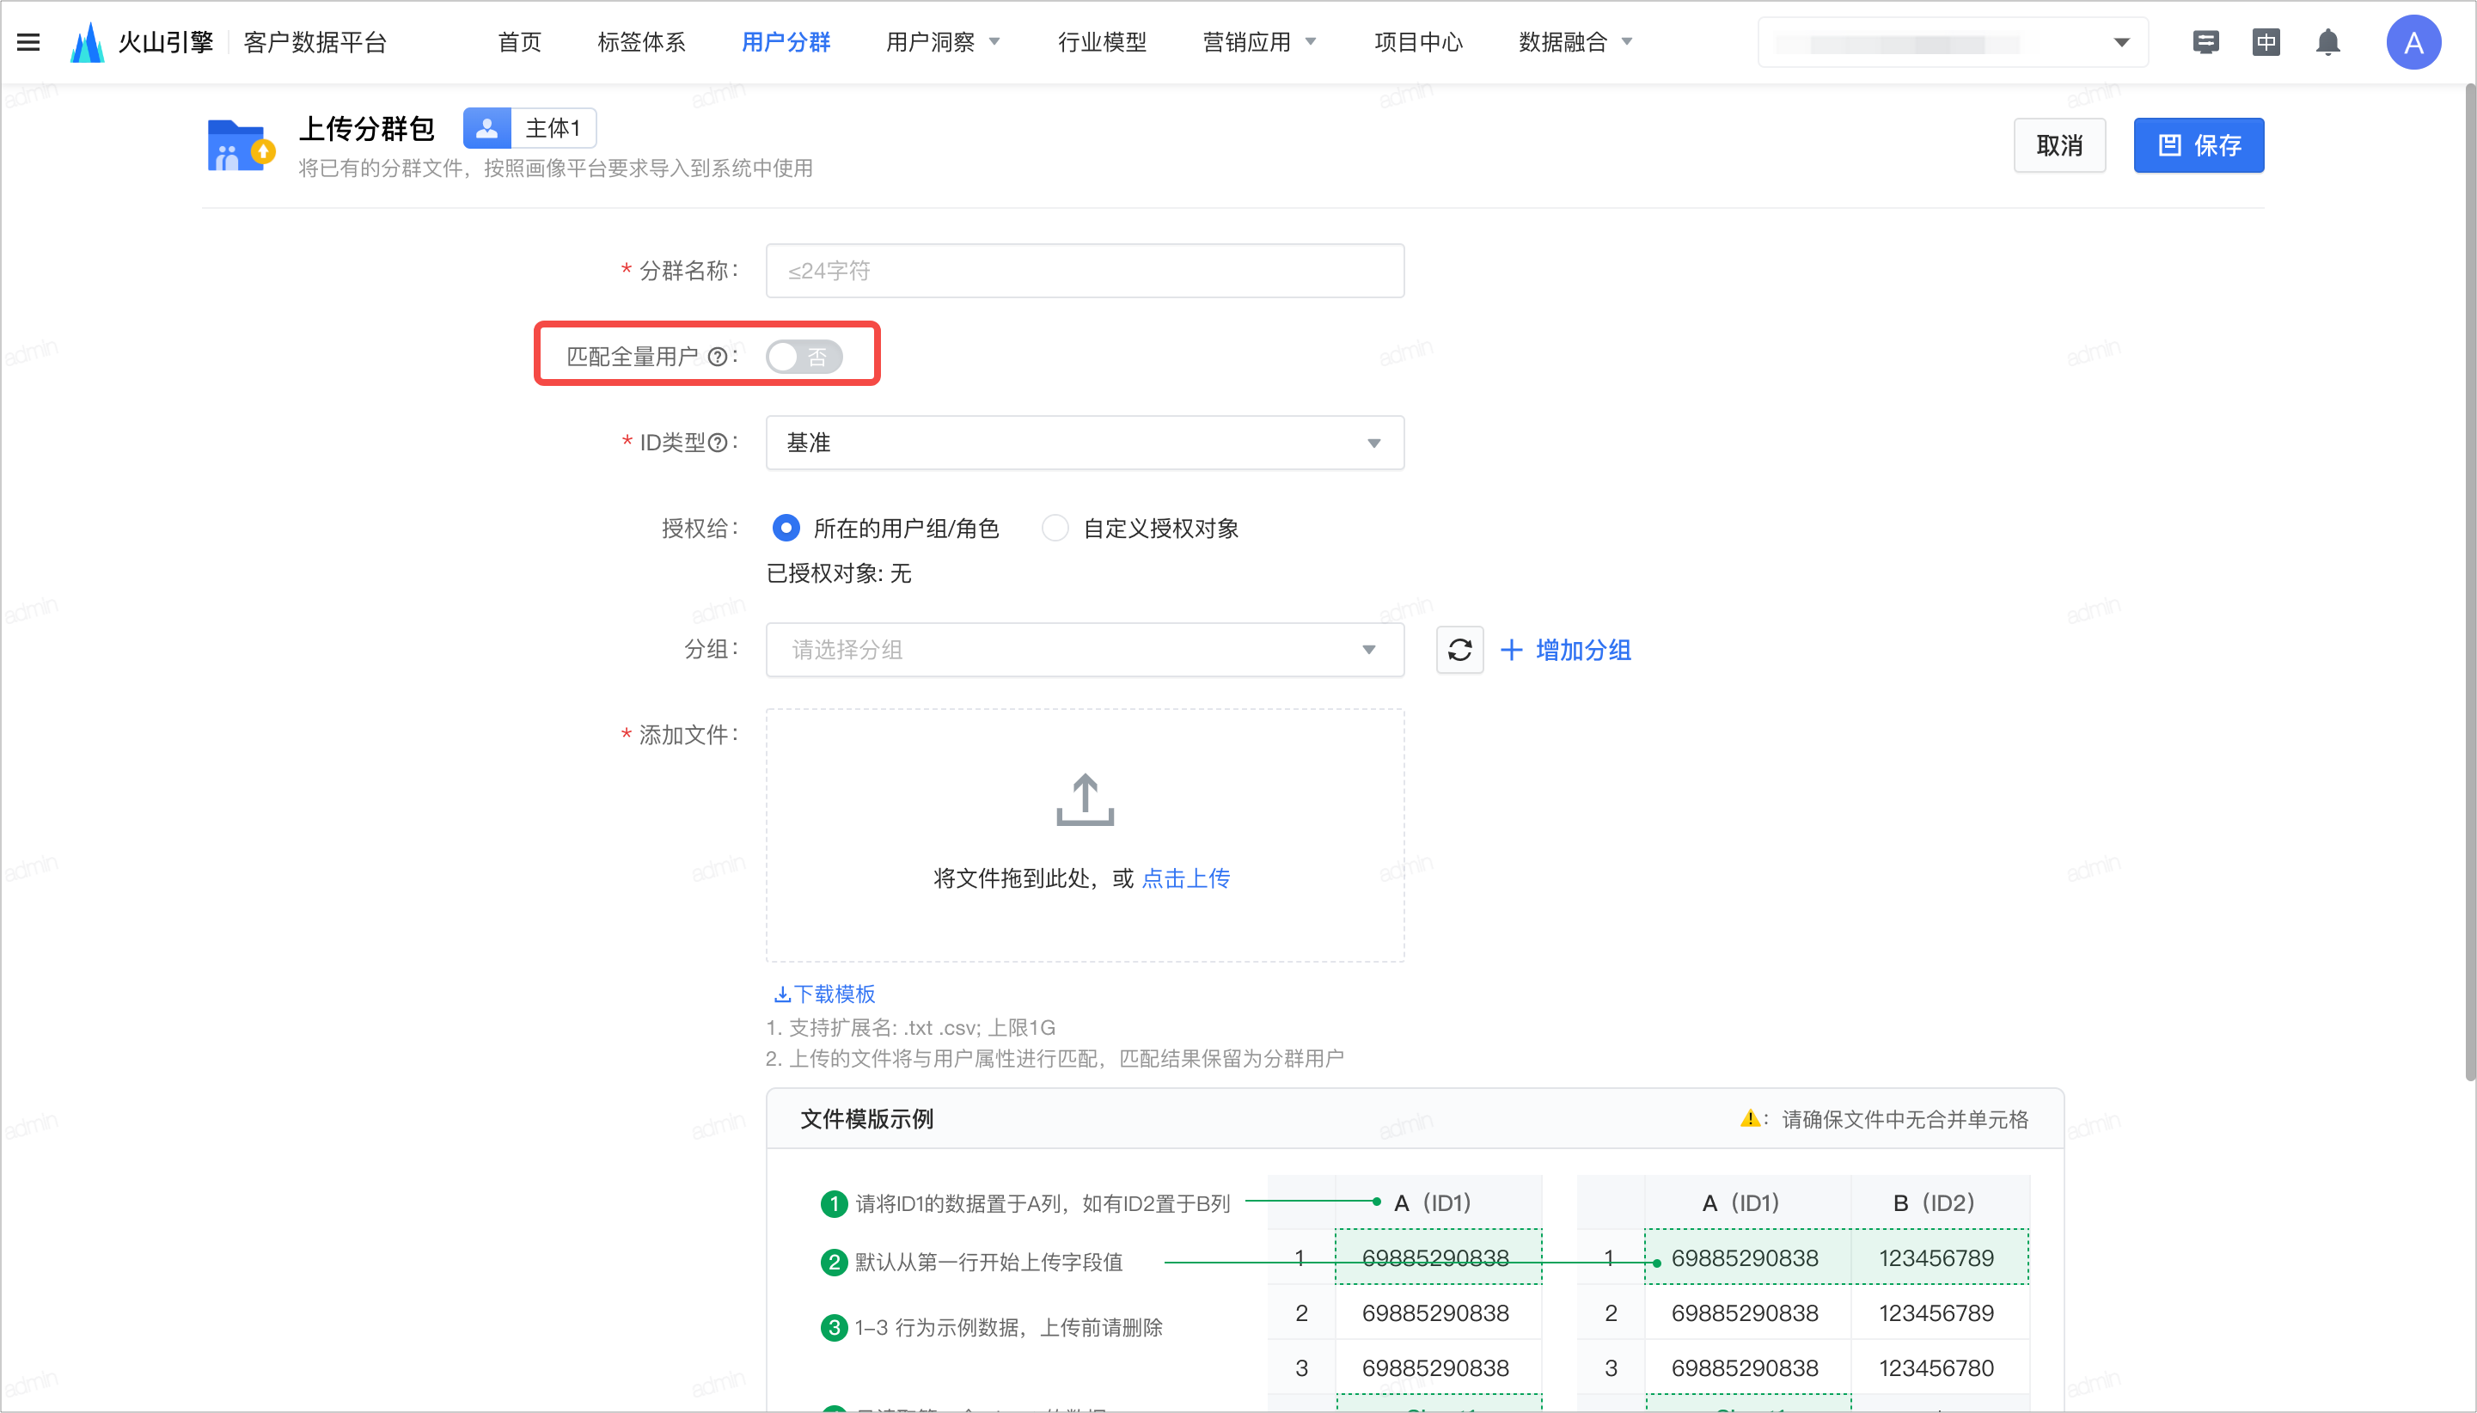Expand the 用户洞察 menu
2477x1413 pixels.
[x=941, y=42]
